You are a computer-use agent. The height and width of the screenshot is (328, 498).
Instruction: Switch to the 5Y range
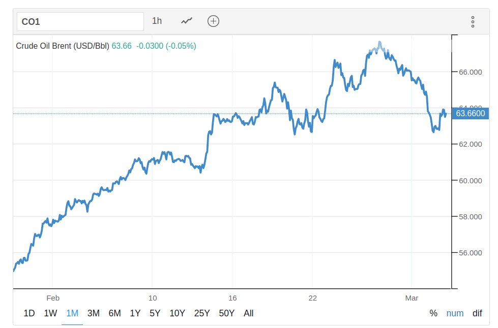[x=155, y=313]
